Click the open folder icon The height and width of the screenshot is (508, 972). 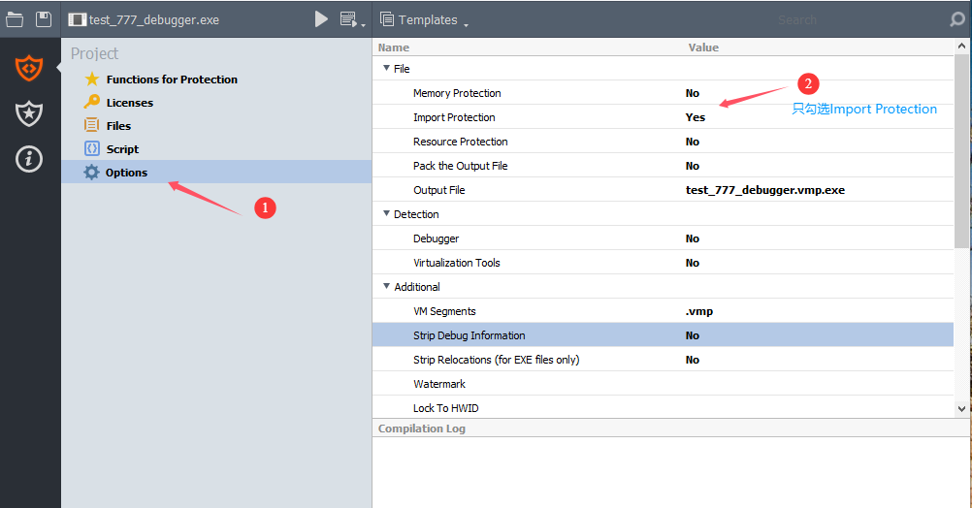pyautogui.click(x=15, y=19)
